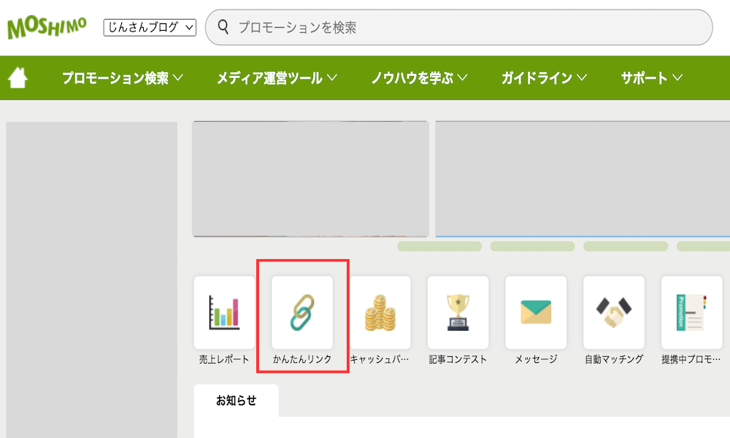Viewport: 730px width, 438px height.
Task: Click the left gray banner thumbnail
Action: click(310, 179)
